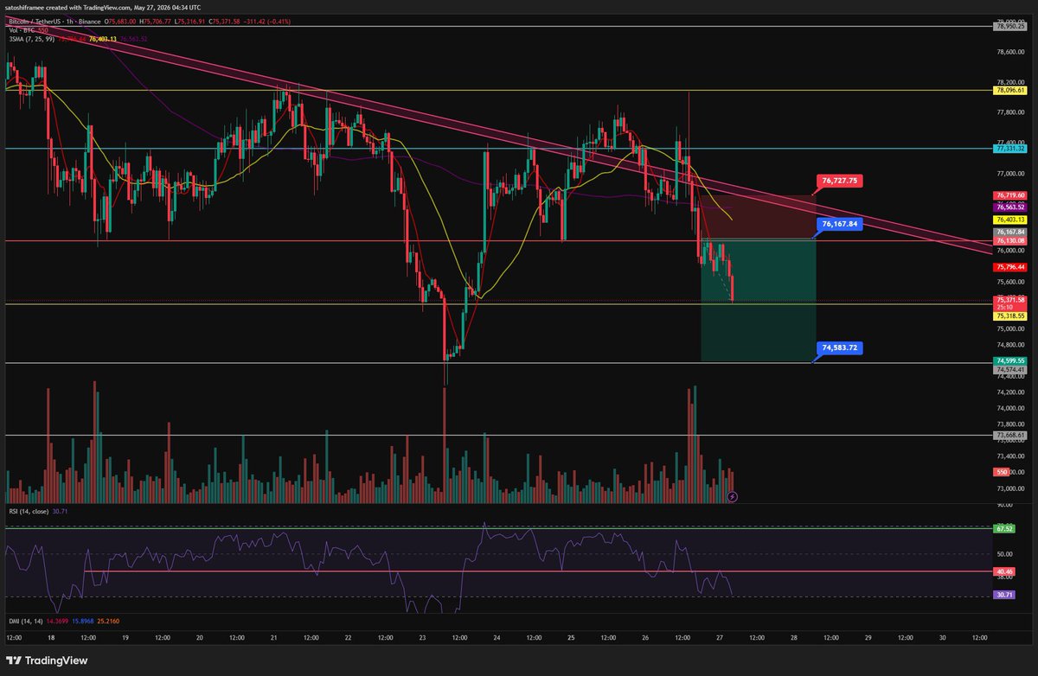Screen dimensions: 1038x676
Task: Select the green profit zone of the short position
Action: click(x=758, y=300)
